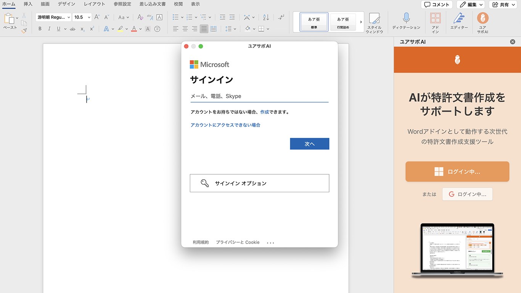Center-align the paragraph
Screen dimensions: 521x293
tap(185, 29)
